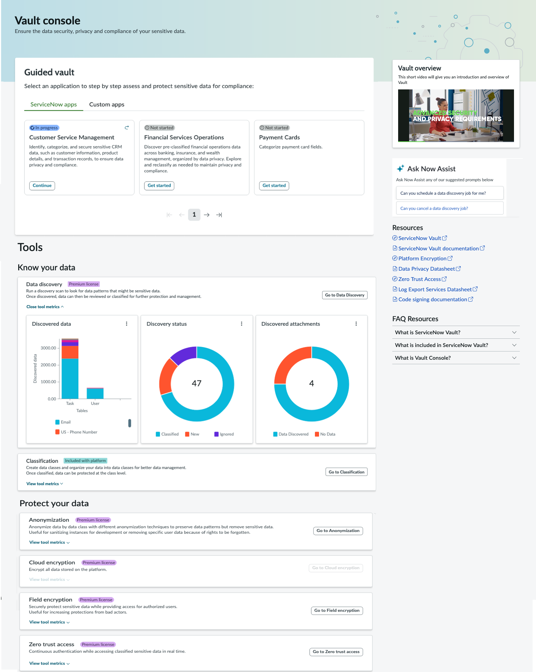This screenshot has width=536, height=672.
Task: Expand View tool metrics under Anonymization
Action: [x=50, y=542]
